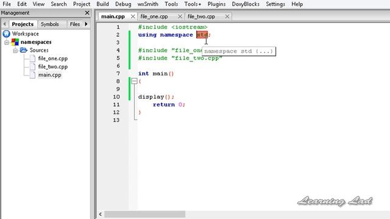Screen dimensions: 390x219
Task: Close the Management panel
Action: [87, 13]
